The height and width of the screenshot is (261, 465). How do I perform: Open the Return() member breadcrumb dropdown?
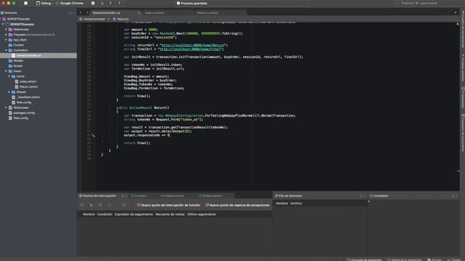click(x=121, y=19)
